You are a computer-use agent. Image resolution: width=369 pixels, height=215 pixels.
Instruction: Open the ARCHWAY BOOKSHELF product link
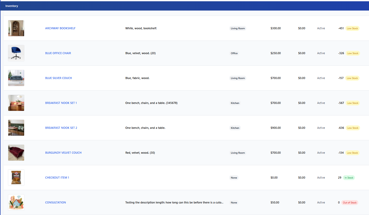tap(60, 28)
